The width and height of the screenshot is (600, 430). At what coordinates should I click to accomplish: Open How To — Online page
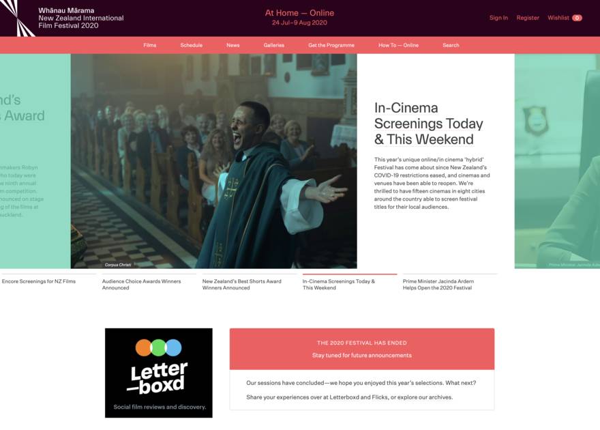point(398,45)
